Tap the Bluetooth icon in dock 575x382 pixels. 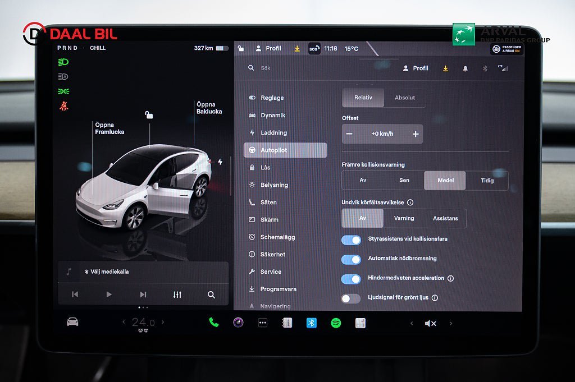311,323
